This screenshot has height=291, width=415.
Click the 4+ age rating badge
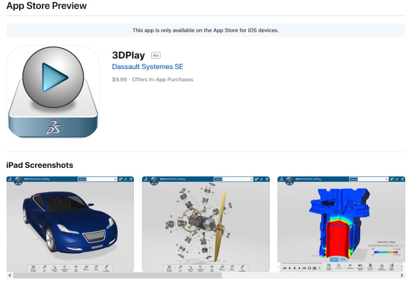click(156, 55)
